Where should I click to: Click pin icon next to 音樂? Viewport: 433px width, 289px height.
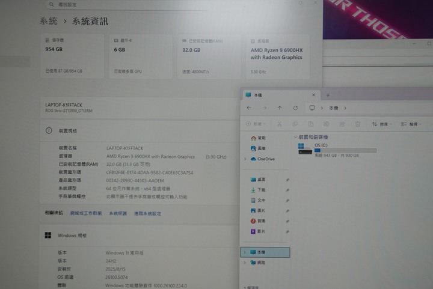point(287,221)
